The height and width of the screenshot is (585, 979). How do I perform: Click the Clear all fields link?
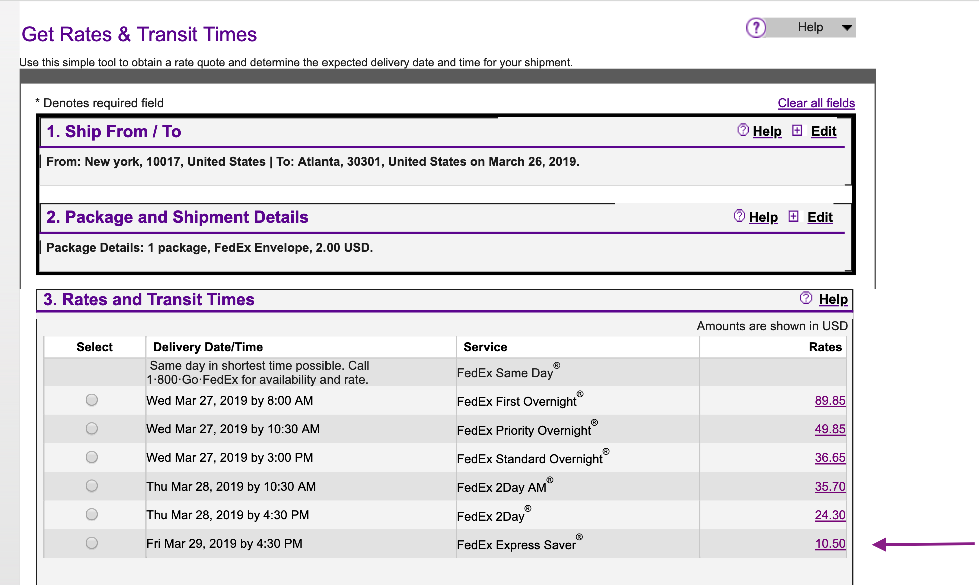[816, 103]
